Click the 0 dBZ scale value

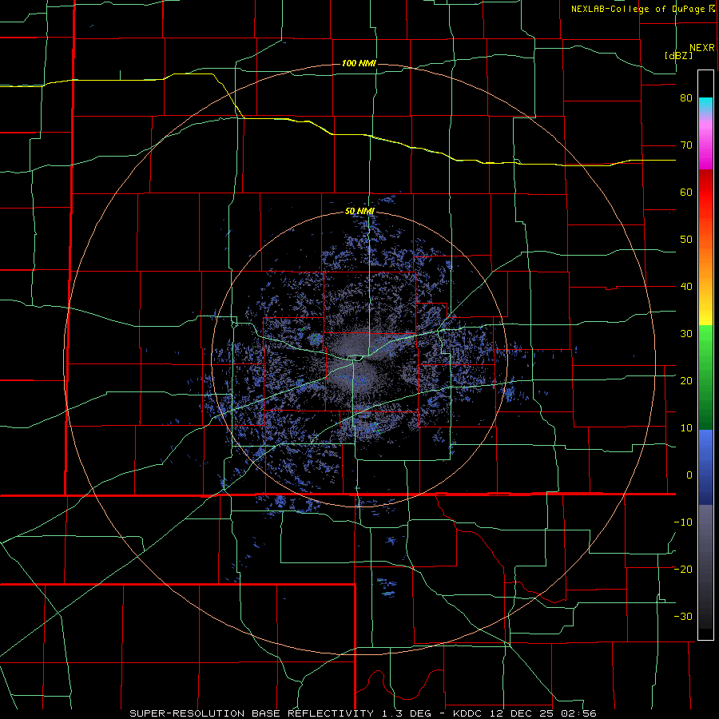[x=689, y=475]
